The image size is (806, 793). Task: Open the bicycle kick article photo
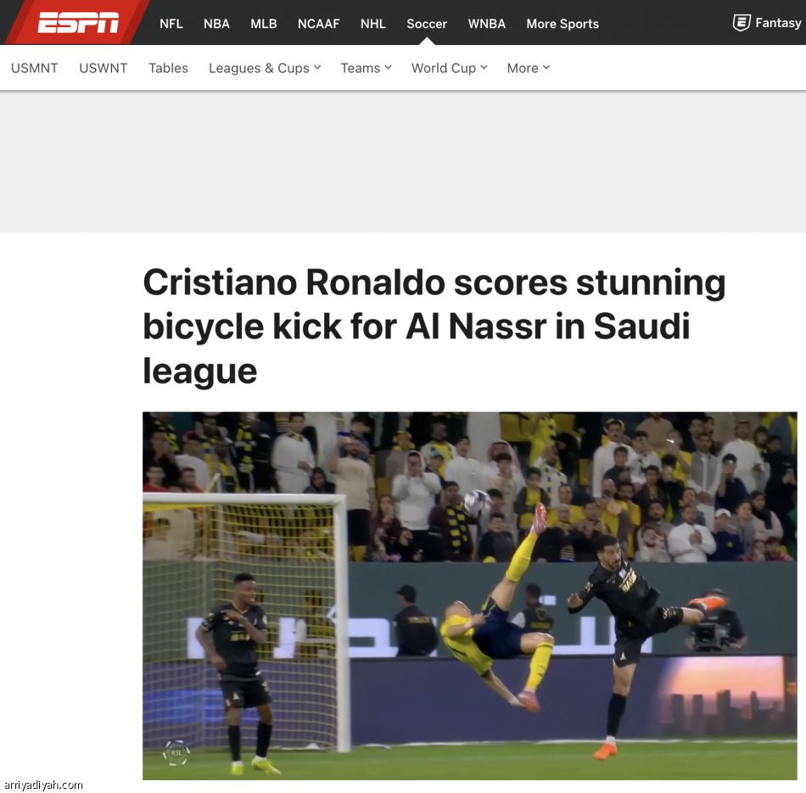coord(470,595)
